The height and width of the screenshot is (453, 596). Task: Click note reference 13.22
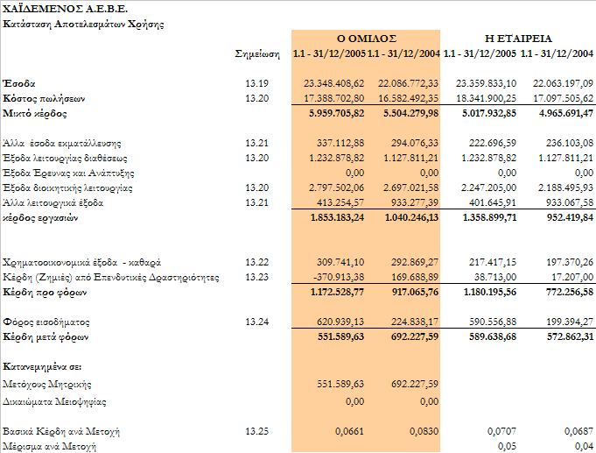257,263
